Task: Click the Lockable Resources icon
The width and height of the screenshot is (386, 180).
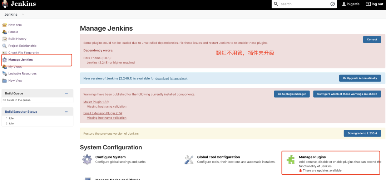Action: 4,73
